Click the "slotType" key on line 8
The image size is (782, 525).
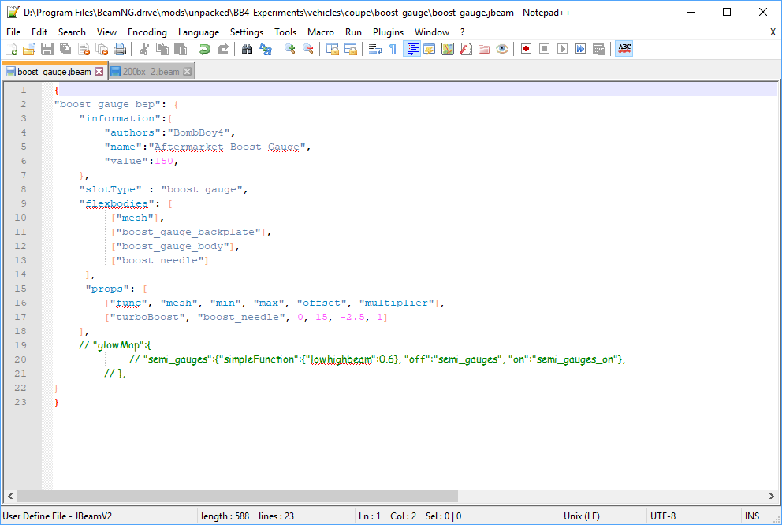[x=110, y=189]
